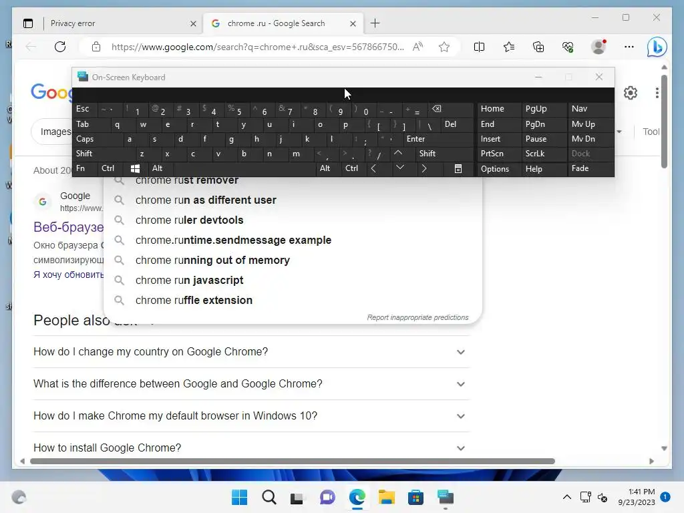Click the down arrow key on keyboard
The width and height of the screenshot is (684, 513).
click(399, 168)
